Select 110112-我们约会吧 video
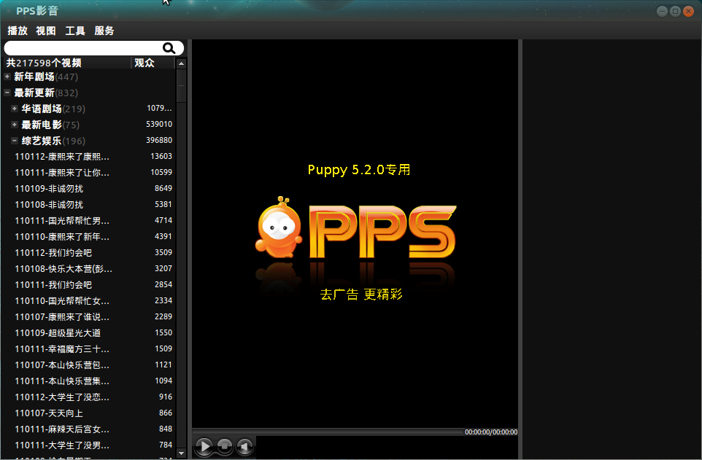Viewport: 702px width, 460px height. [x=53, y=253]
